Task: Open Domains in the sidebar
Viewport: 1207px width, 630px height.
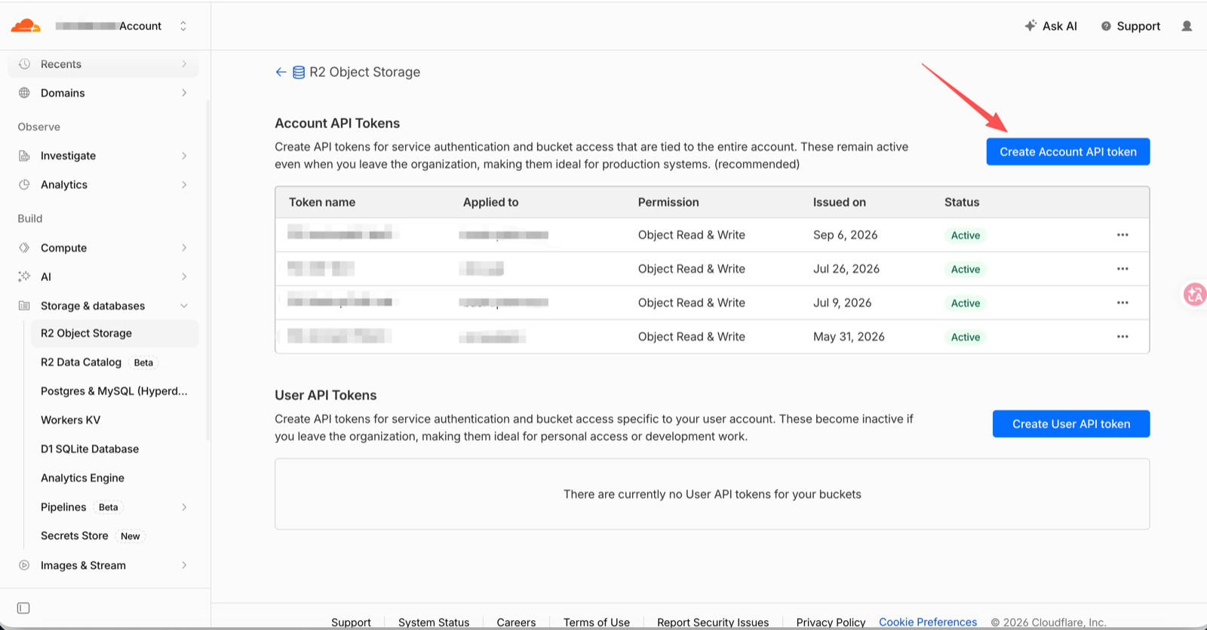Action: tap(103, 93)
